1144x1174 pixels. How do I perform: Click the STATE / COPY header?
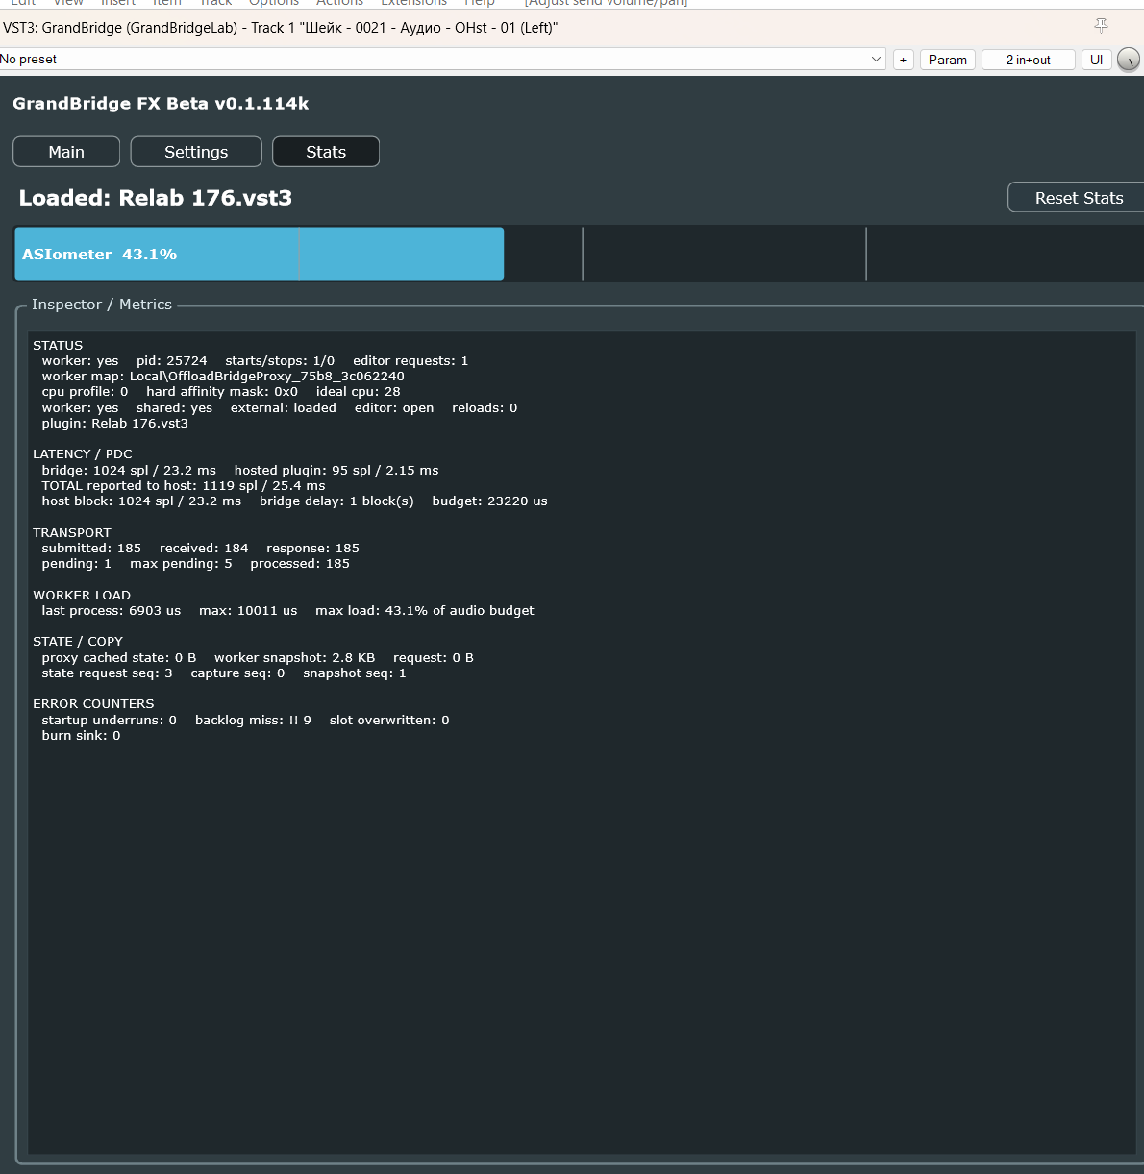78,642
